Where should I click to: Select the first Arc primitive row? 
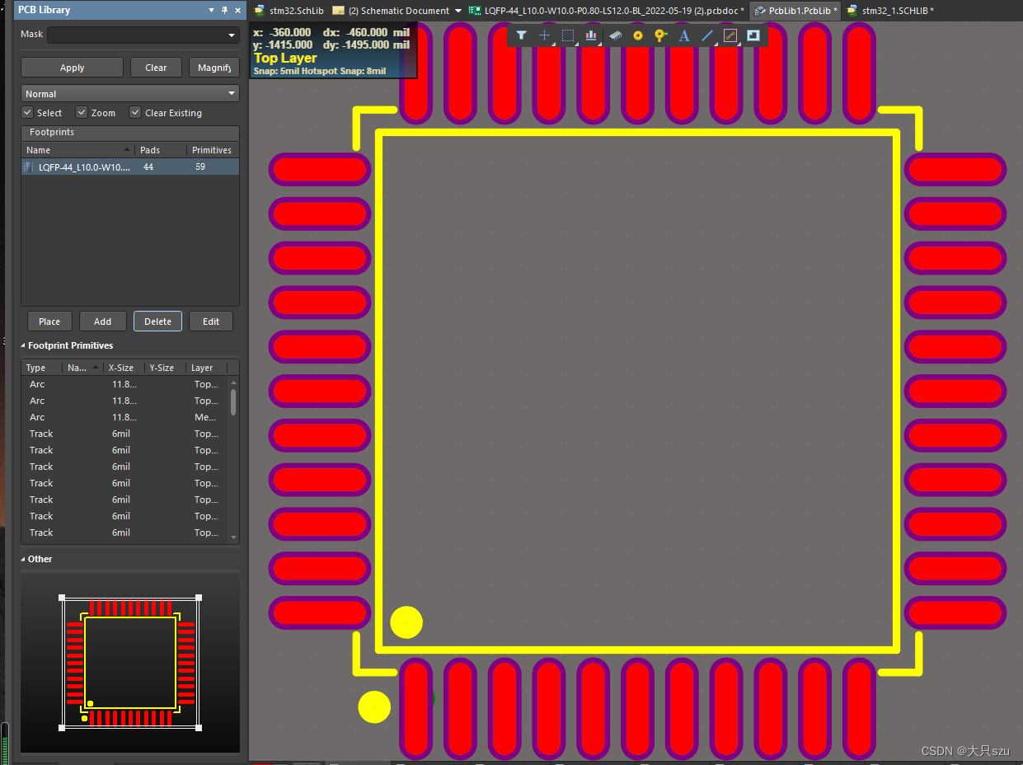point(124,384)
